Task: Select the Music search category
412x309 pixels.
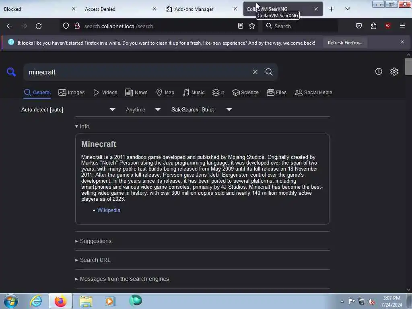Action: pyautogui.click(x=194, y=93)
